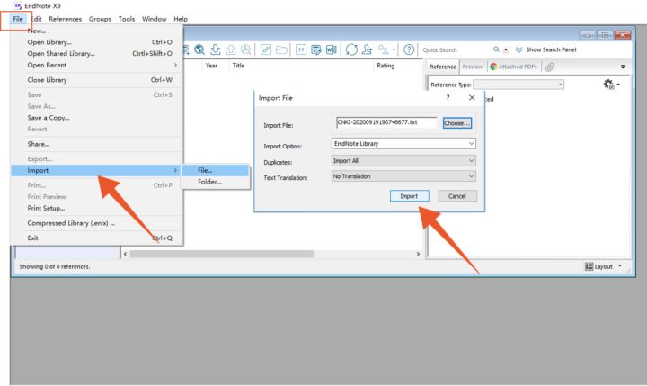The width and height of the screenshot is (647, 386).
Task: Sort by the Year column header
Action: click(x=211, y=66)
